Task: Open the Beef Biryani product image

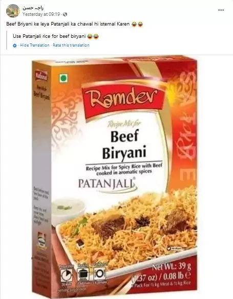Action: tap(114, 177)
